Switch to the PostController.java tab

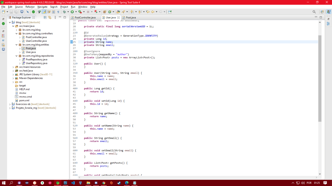(85, 17)
